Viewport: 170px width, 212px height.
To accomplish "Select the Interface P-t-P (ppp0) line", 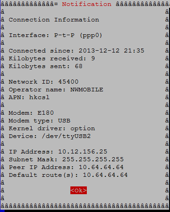I will pos(55,35).
